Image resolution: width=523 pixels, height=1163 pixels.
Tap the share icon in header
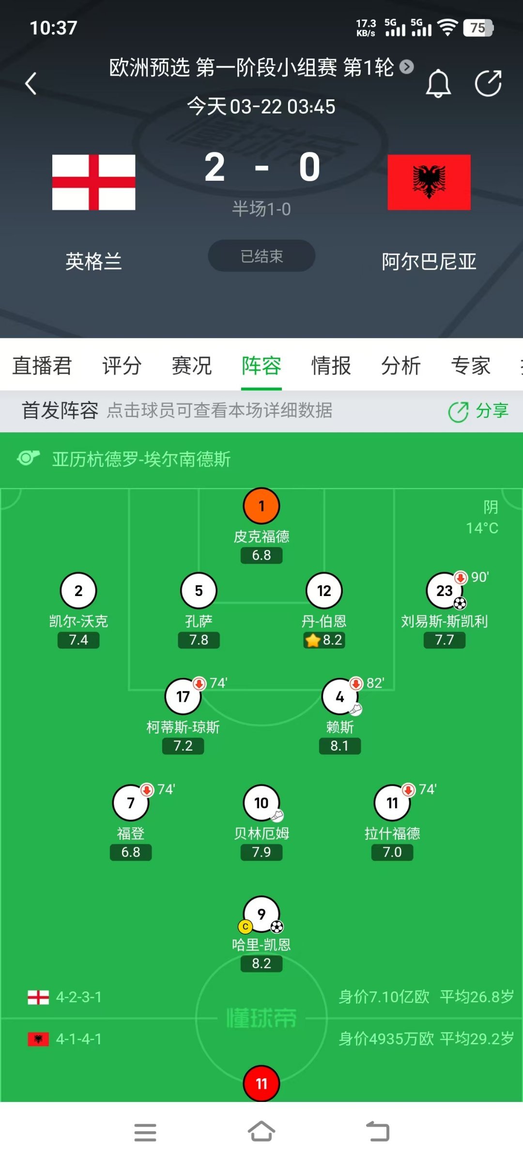tap(488, 83)
